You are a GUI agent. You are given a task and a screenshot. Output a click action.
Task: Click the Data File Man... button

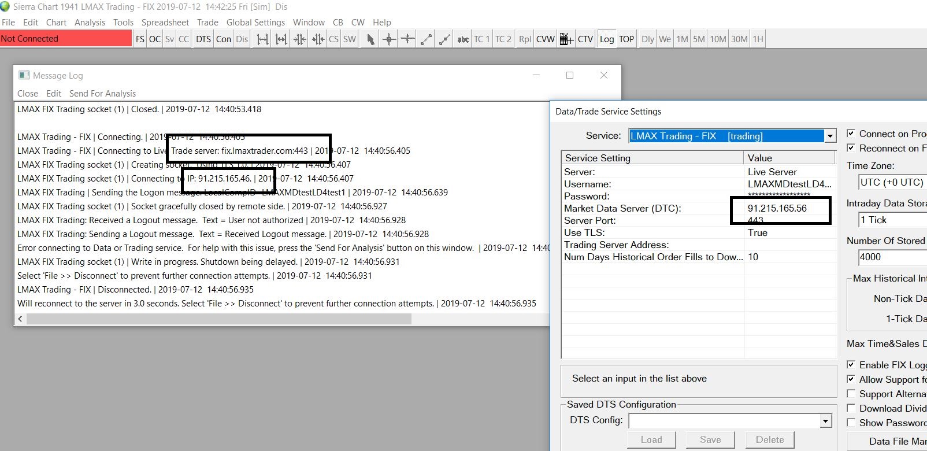(x=887, y=441)
